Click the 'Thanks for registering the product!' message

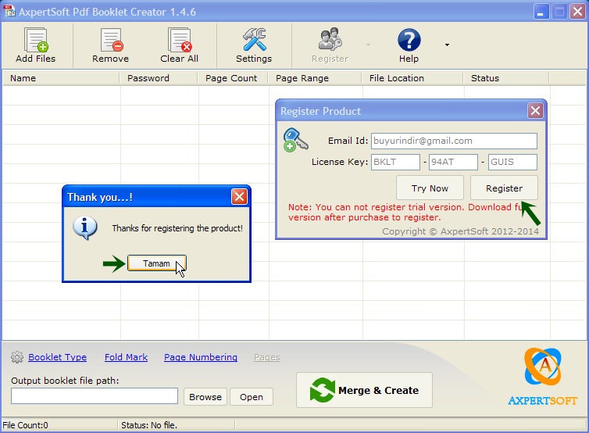tap(177, 228)
